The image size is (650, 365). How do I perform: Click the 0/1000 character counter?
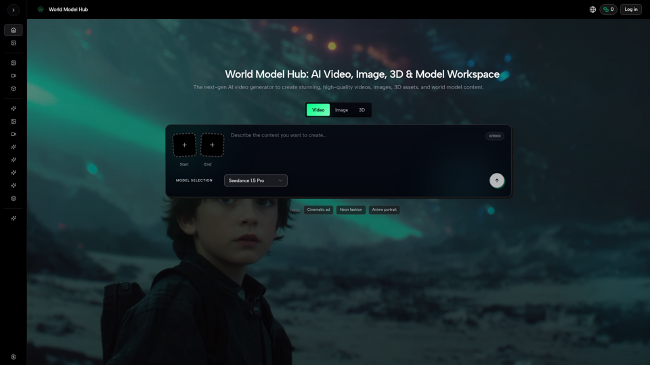click(x=494, y=136)
